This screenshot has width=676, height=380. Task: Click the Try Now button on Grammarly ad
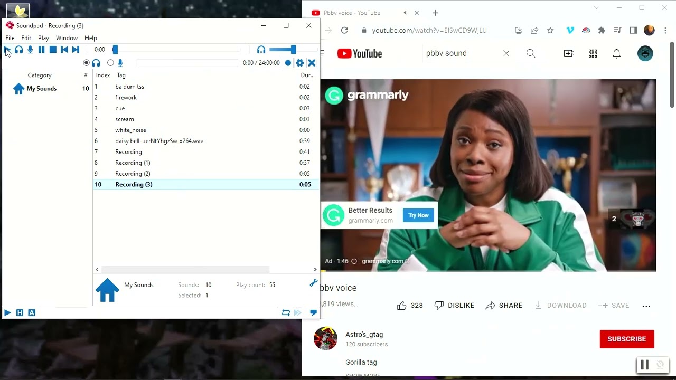tap(418, 215)
